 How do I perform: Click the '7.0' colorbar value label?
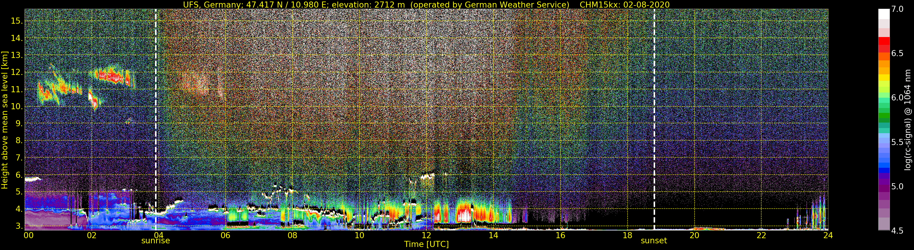(x=897, y=9)
